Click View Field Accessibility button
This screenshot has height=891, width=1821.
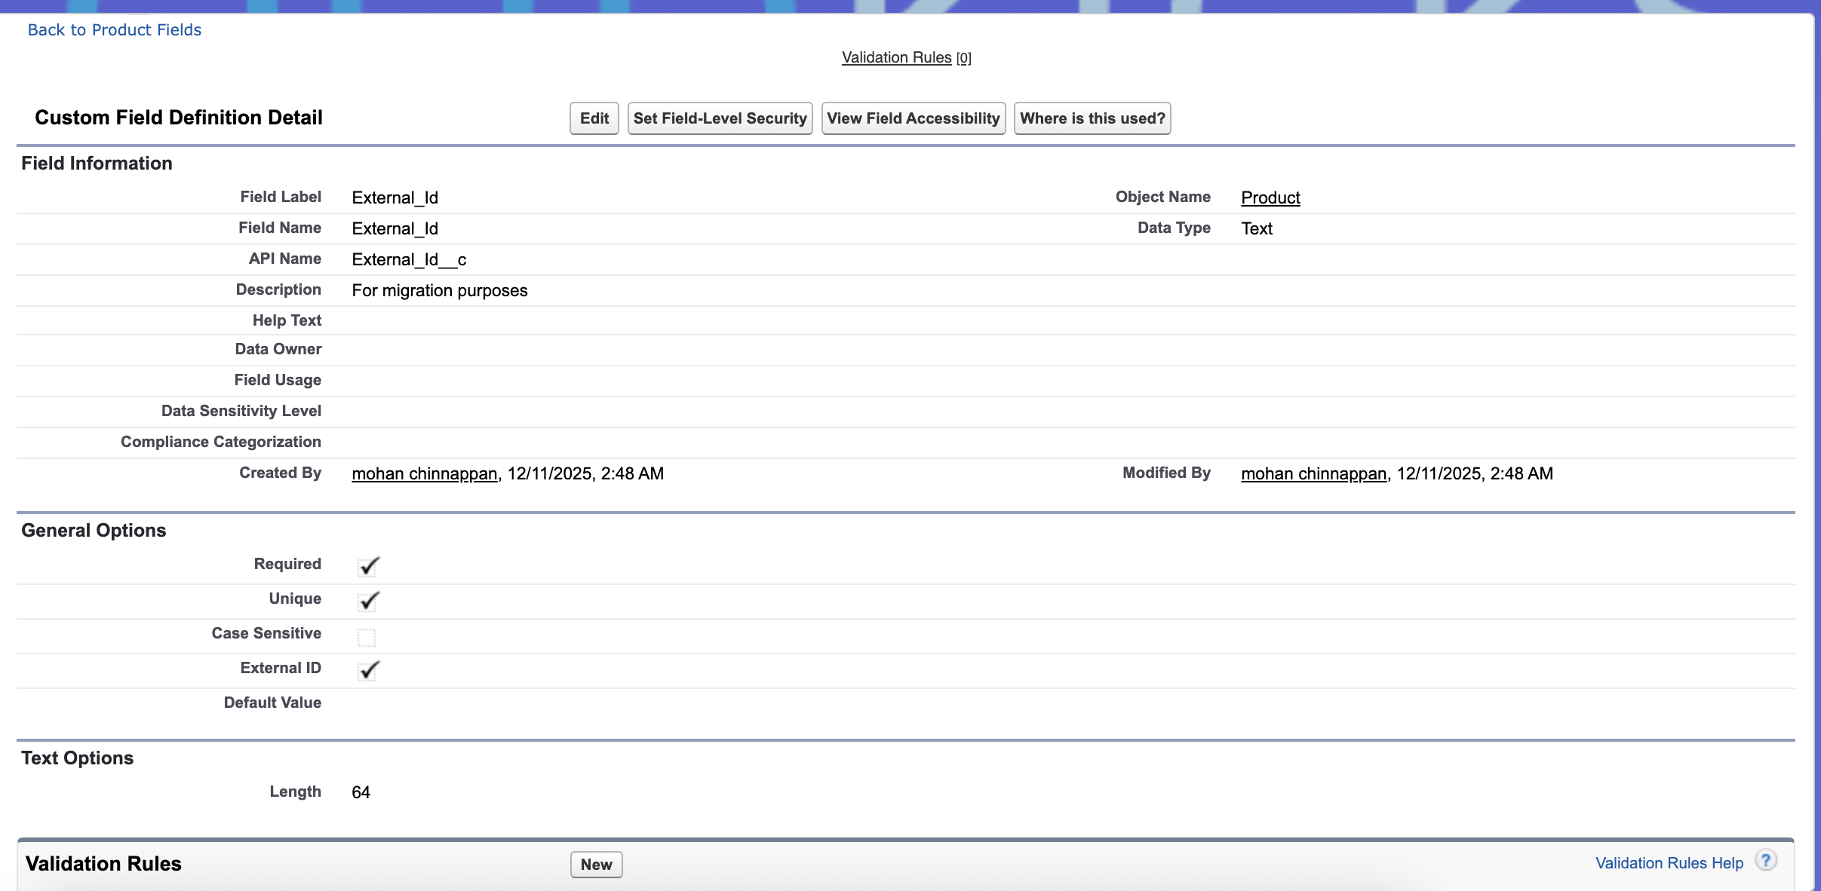click(x=913, y=118)
